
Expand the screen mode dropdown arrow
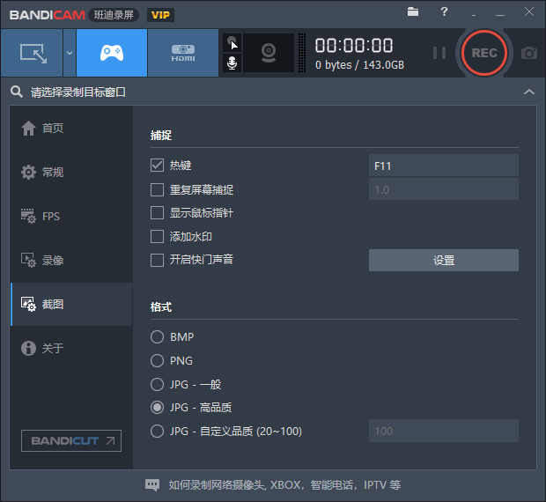pyautogui.click(x=70, y=53)
